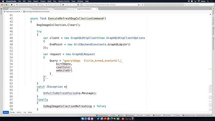Click the Spotlight search icon in menu bar
The width and height of the screenshot is (215, 121).
pyautogui.click(x=208, y=1)
